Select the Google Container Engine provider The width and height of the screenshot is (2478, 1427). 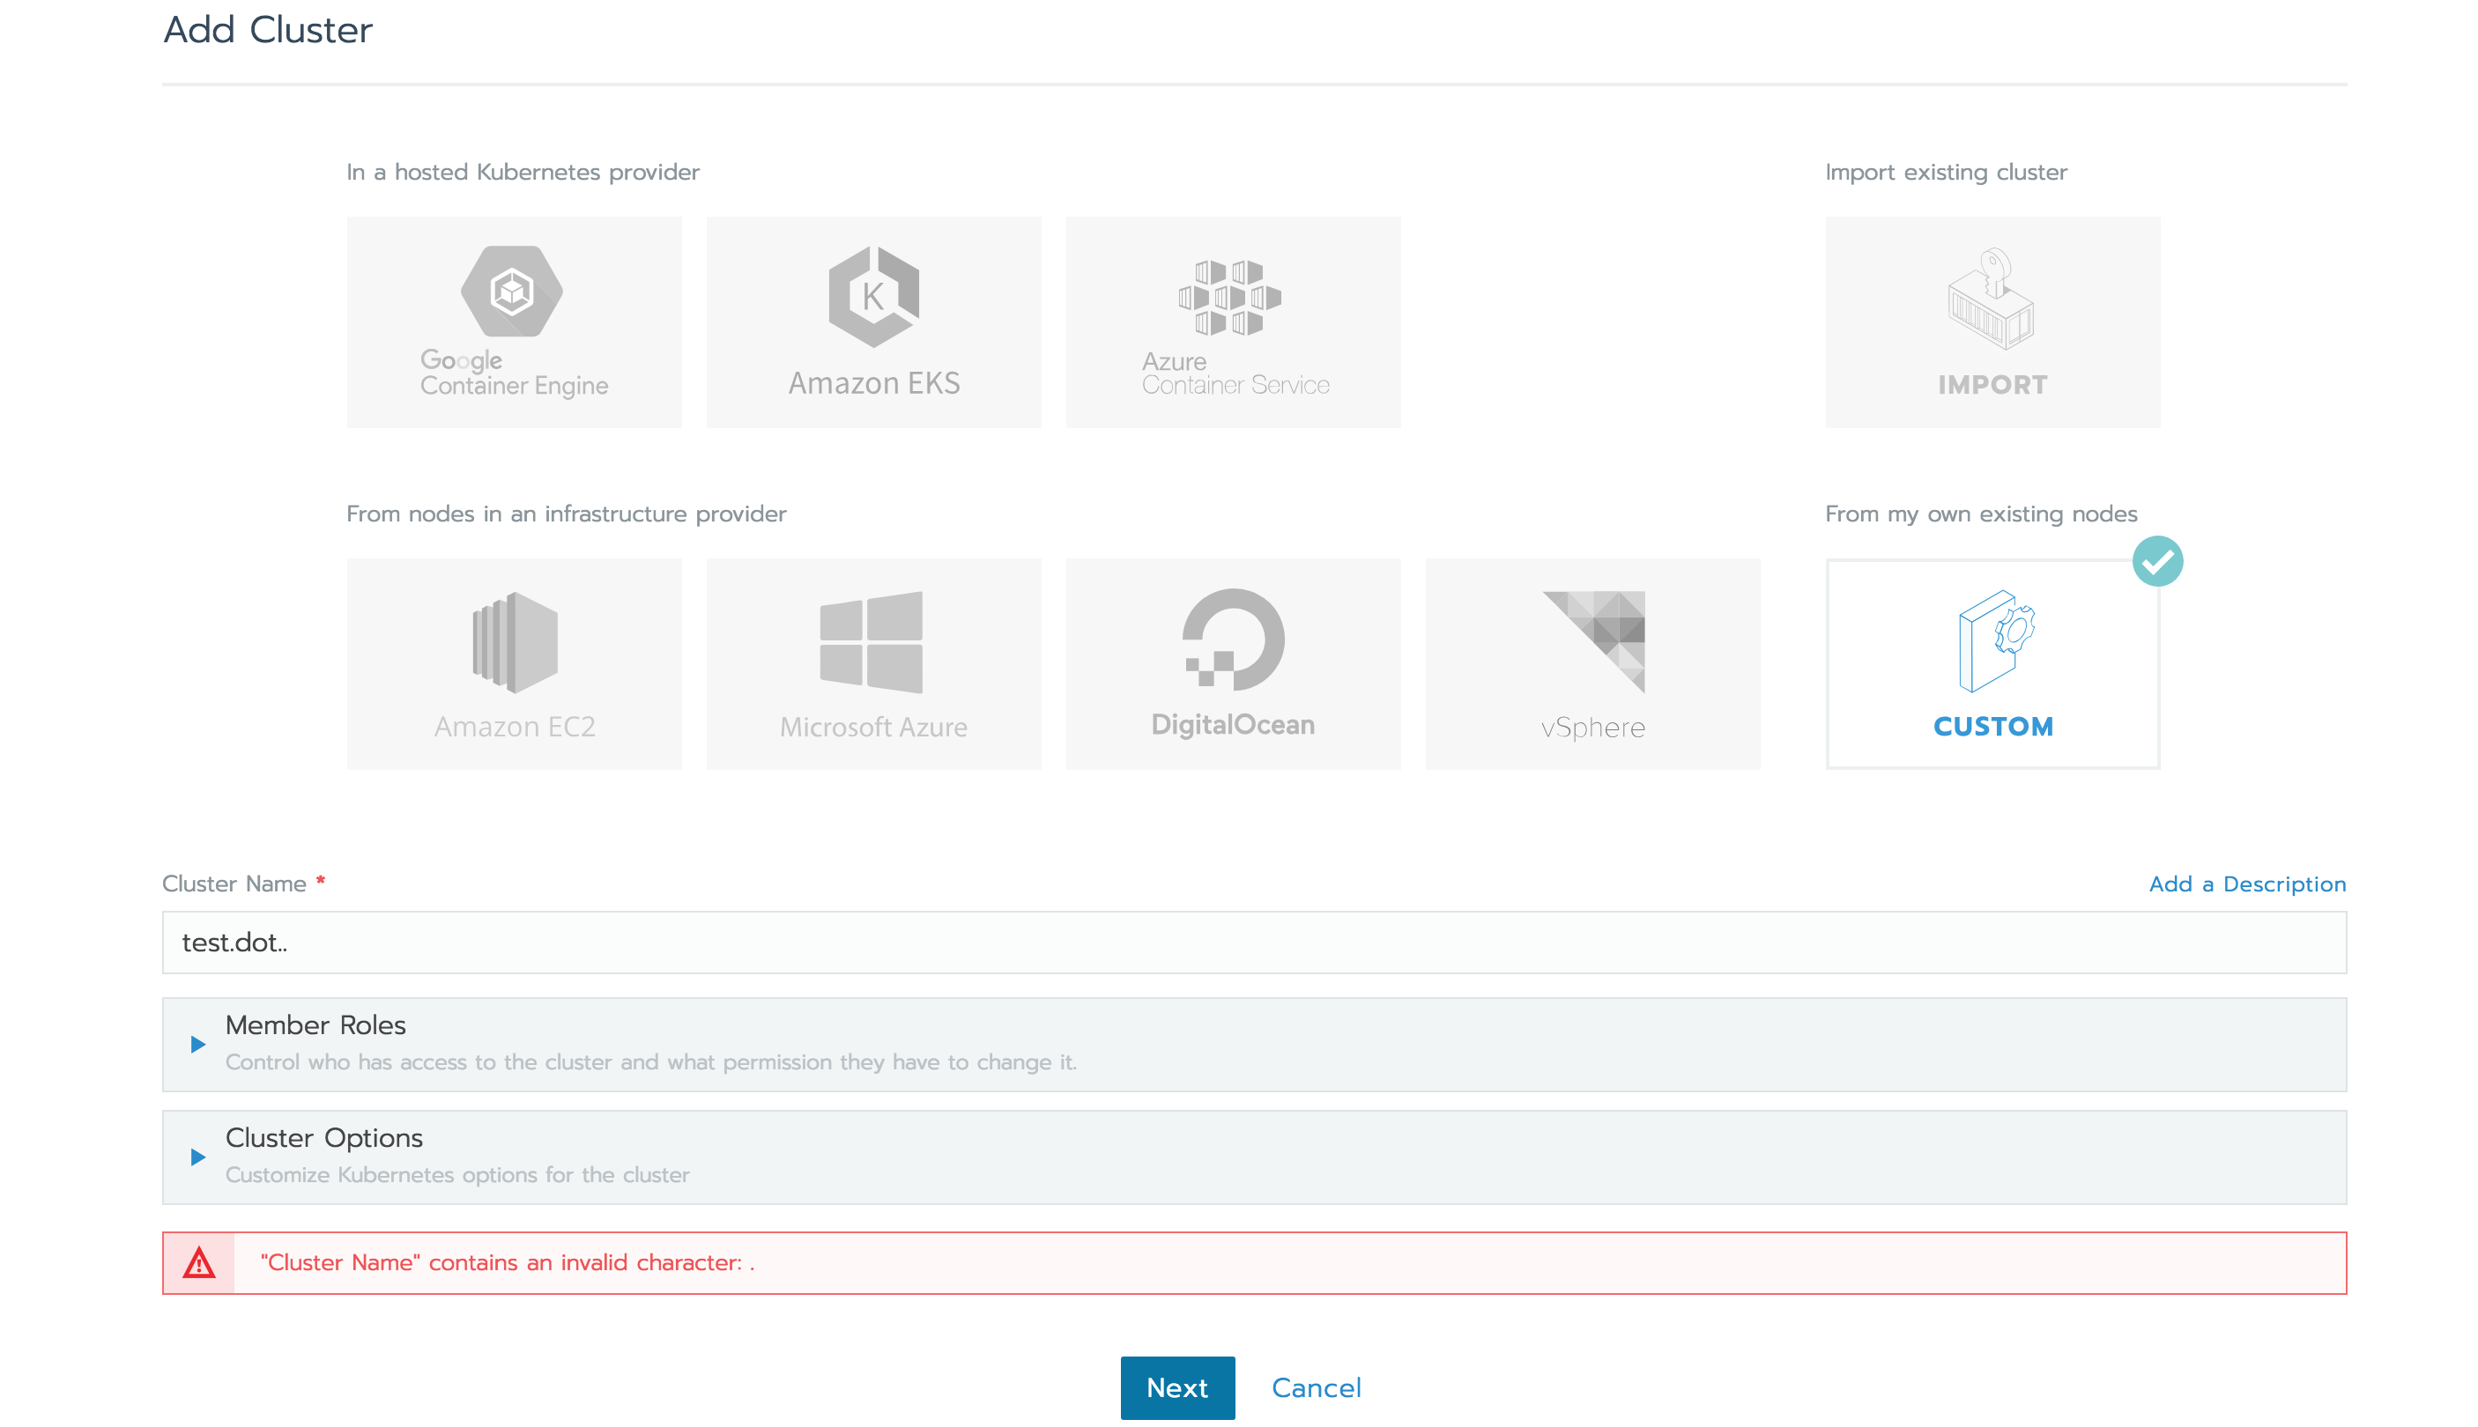514,322
